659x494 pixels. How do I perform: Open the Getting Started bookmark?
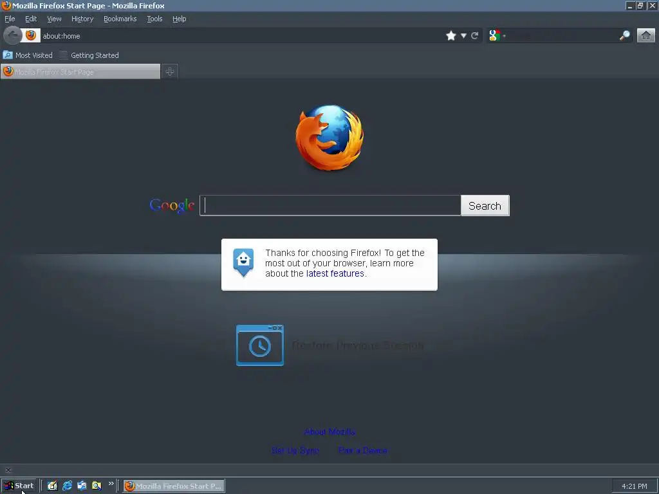pyautogui.click(x=89, y=55)
